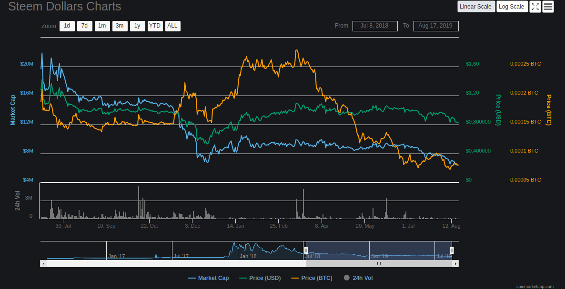Click the 0,0001 BTC axis label
Screen dimensions: 565x289
pos(525,151)
